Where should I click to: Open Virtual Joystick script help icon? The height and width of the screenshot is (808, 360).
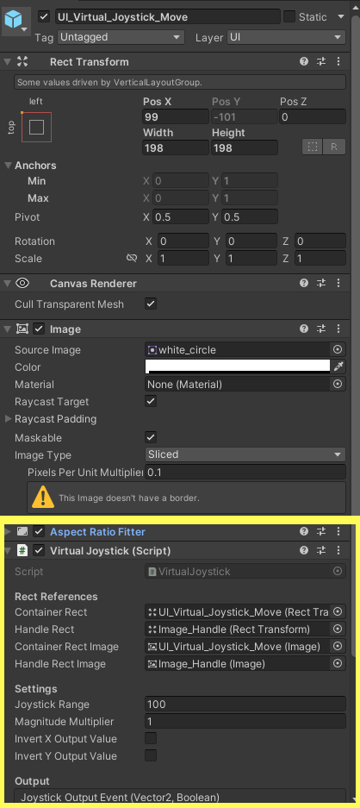[304, 550]
